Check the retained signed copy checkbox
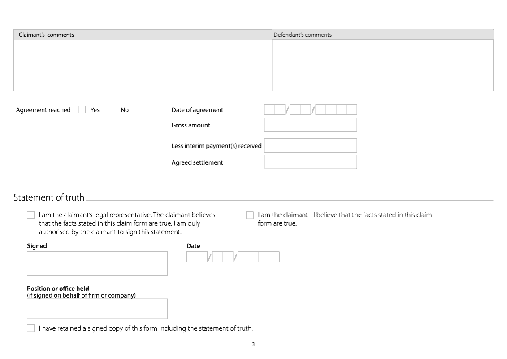Image resolution: width=507 pixels, height=359 pixels. coord(30,328)
